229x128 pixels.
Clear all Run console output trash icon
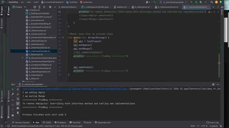[x=18, y=113]
